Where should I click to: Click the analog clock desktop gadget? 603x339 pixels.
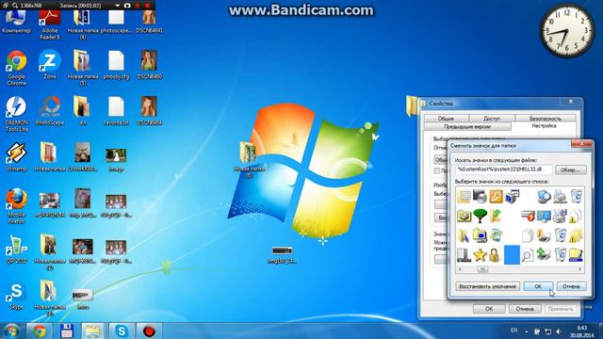point(567,30)
